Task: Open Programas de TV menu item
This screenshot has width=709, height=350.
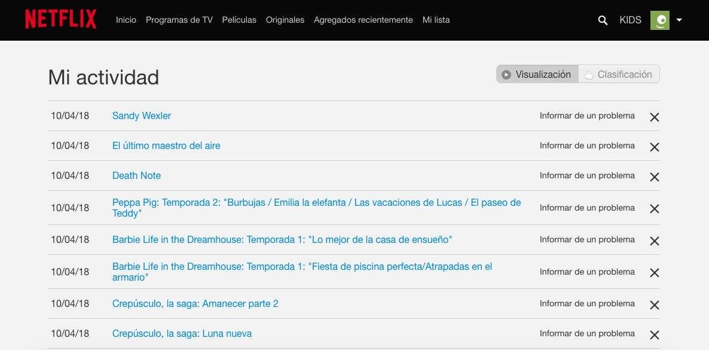Action: [179, 20]
